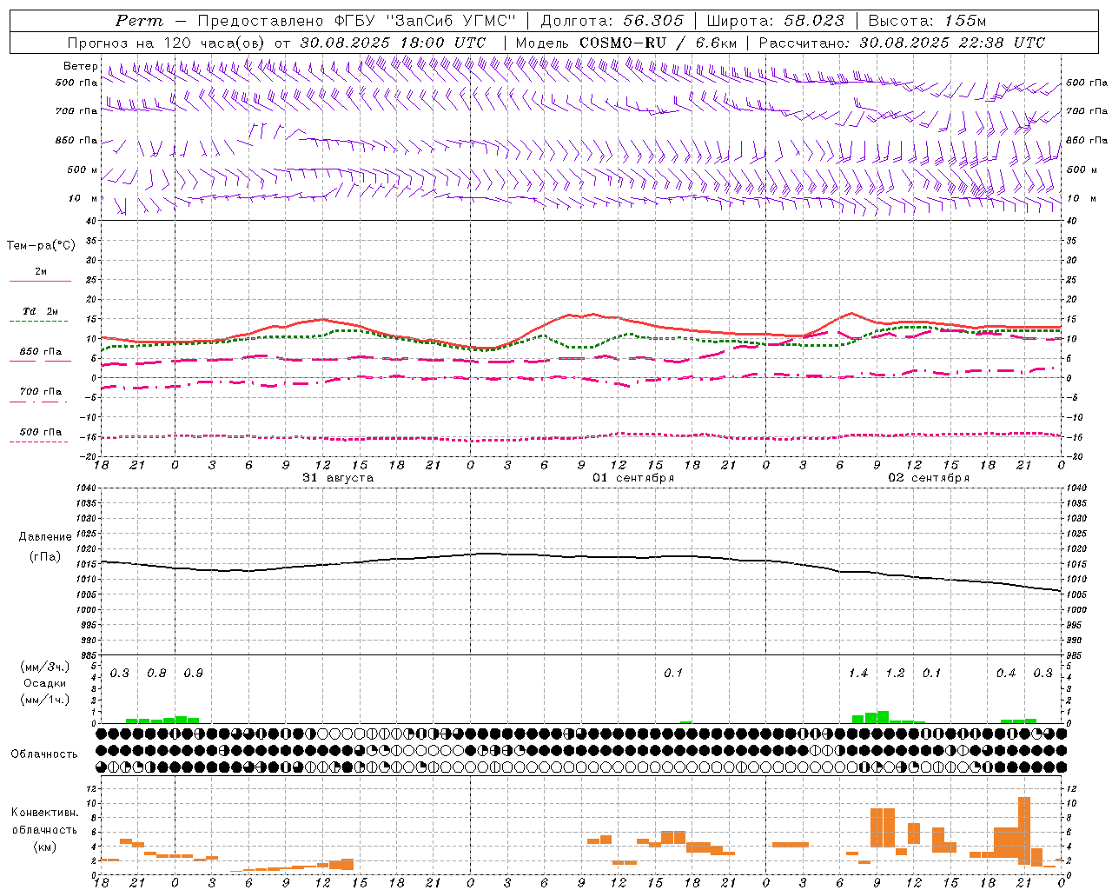1112x890 pixels.
Task: Click the '0.4' precipitation value
Action: point(1006,673)
